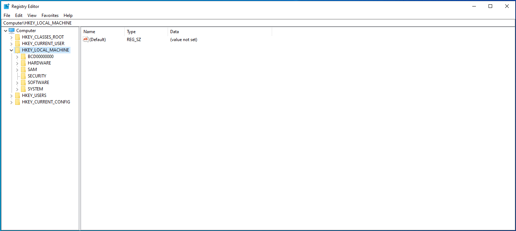Click the Registry Editor app icon in title bar
Viewport: 516px width, 231px height.
(x=7, y=6)
